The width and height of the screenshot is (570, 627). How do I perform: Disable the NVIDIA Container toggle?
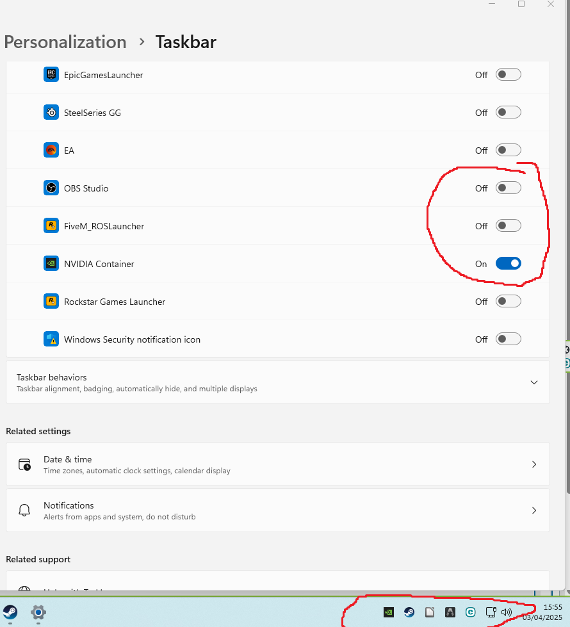pyautogui.click(x=508, y=263)
